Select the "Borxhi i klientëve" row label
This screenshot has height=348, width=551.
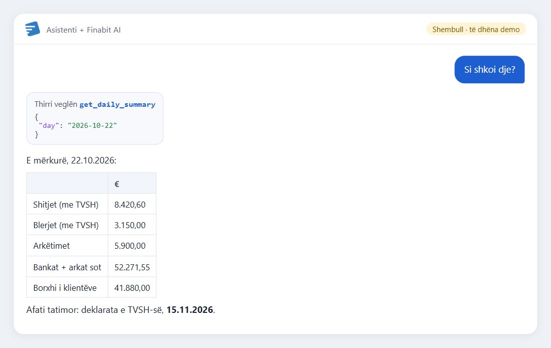tap(65, 288)
